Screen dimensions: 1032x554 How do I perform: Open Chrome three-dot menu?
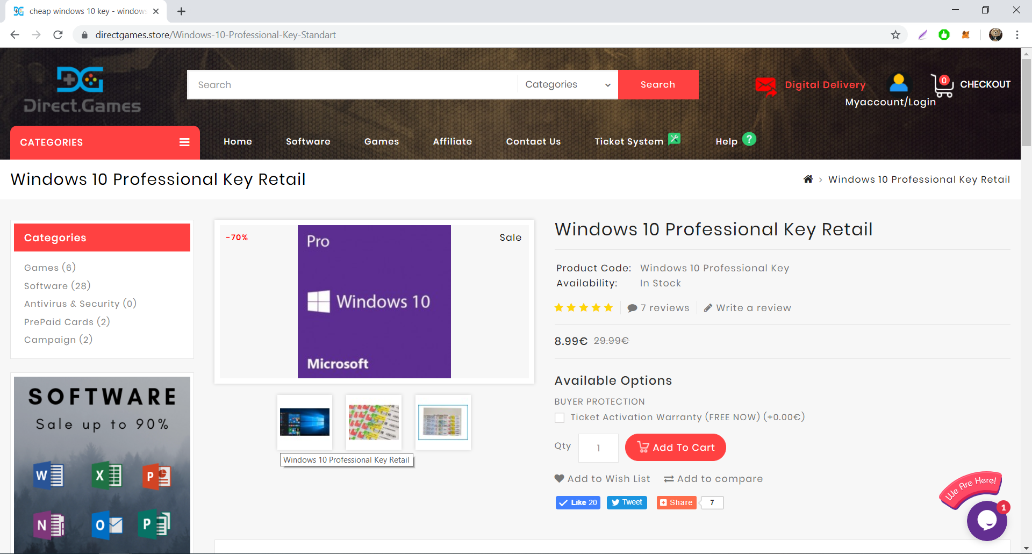tap(1017, 35)
